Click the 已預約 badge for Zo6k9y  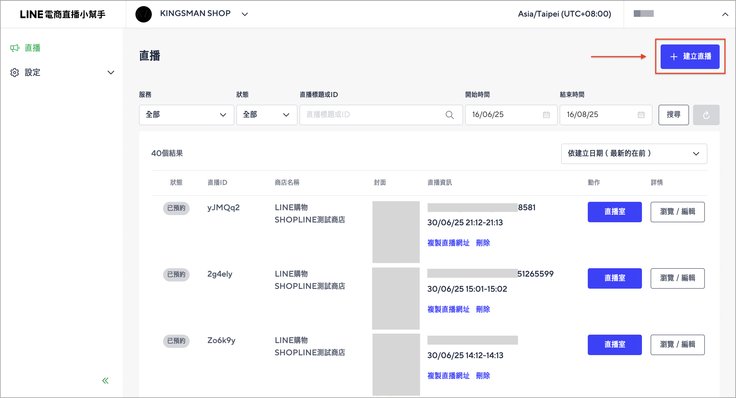pyautogui.click(x=176, y=341)
